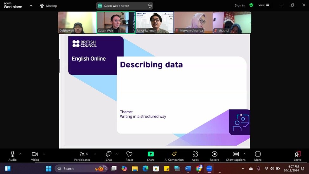The height and width of the screenshot is (174, 309).
Task: Toggle the Video camera icon
Action: pyautogui.click(x=35, y=154)
